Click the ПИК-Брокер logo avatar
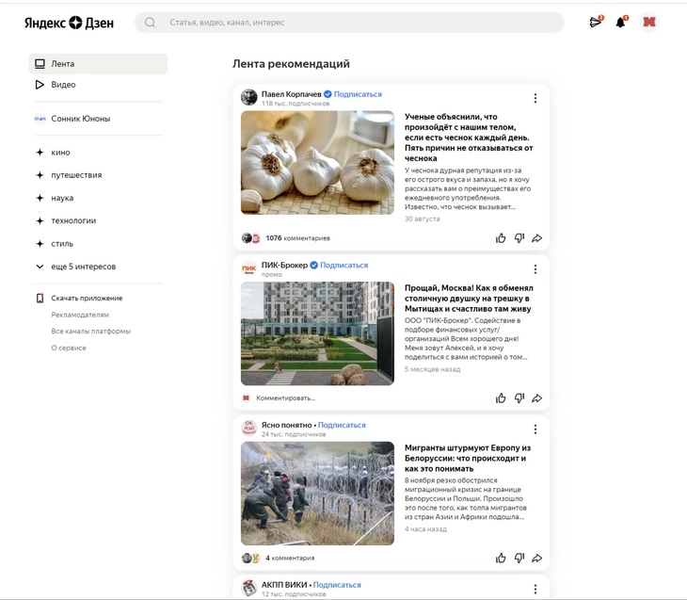Screen dimensions: 687x600 [248, 268]
